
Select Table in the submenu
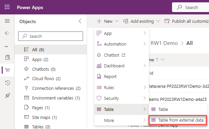tap(178, 109)
